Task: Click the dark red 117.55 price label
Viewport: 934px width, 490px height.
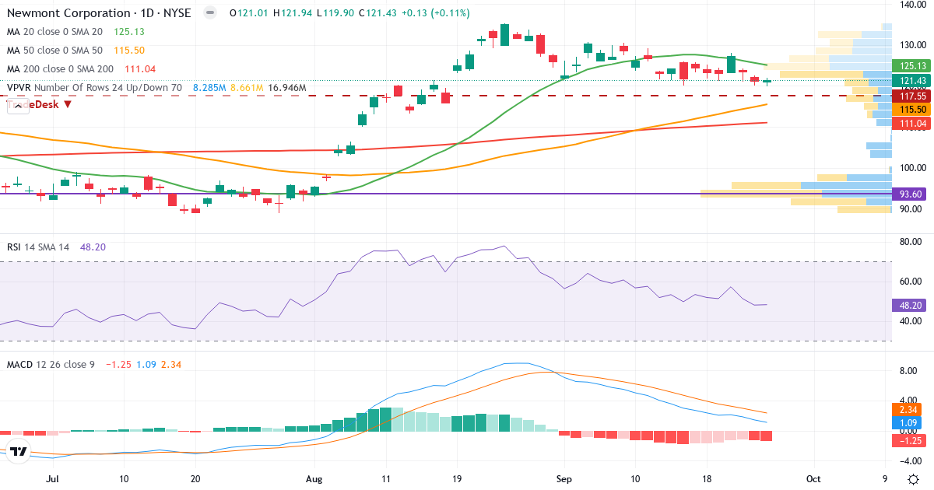Action: [x=911, y=96]
